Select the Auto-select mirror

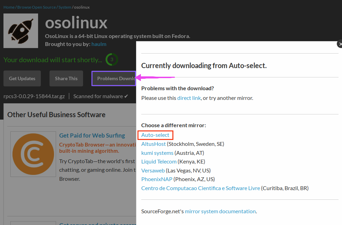click(155, 135)
